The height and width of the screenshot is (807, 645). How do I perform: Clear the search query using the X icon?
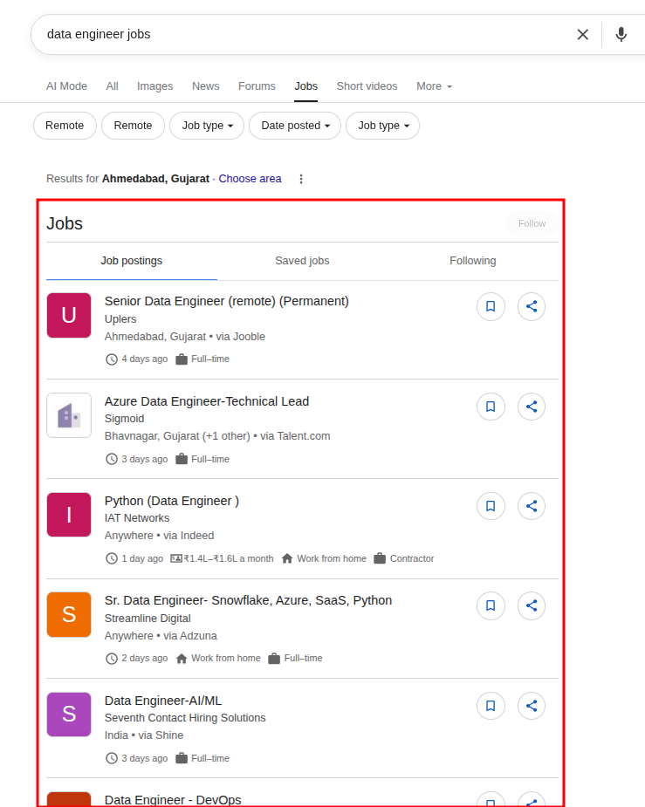(582, 34)
